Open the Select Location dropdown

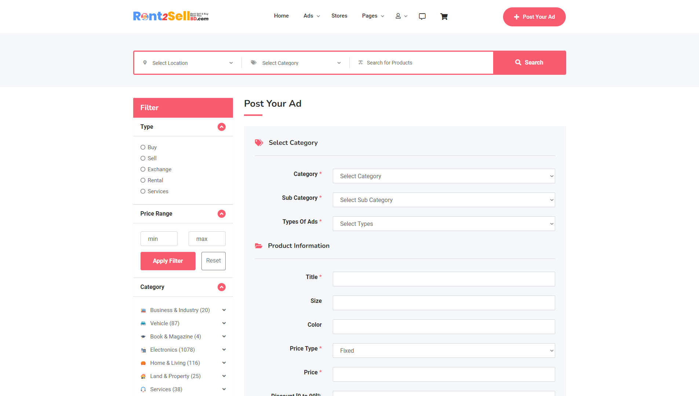tap(188, 63)
